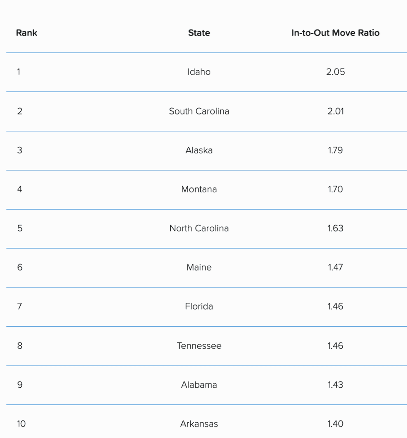407x438 pixels.
Task: Select the 1.47 ratio for Maine
Action: tap(335, 267)
